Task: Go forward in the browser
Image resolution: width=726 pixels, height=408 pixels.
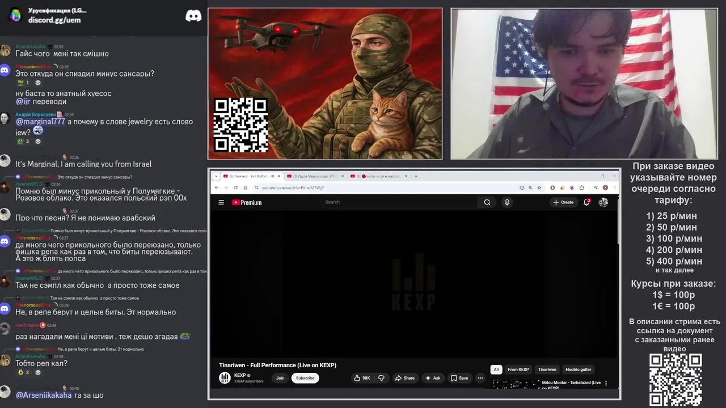Action: [x=226, y=188]
